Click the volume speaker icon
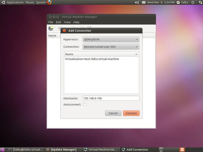The height and width of the screenshot is (152, 203). click(137, 2)
